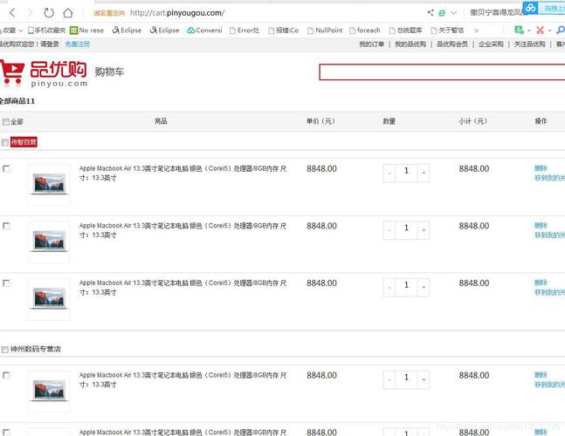Open the 收藏 favorites star menu
This screenshot has height=436, width=565.
10,31
